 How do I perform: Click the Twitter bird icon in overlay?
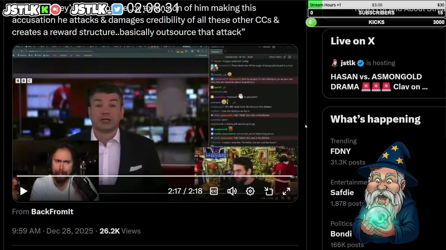pyautogui.click(x=117, y=9)
